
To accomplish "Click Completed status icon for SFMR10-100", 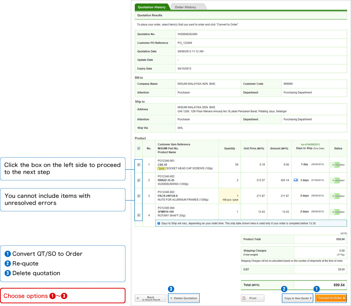I will click(x=338, y=212).
